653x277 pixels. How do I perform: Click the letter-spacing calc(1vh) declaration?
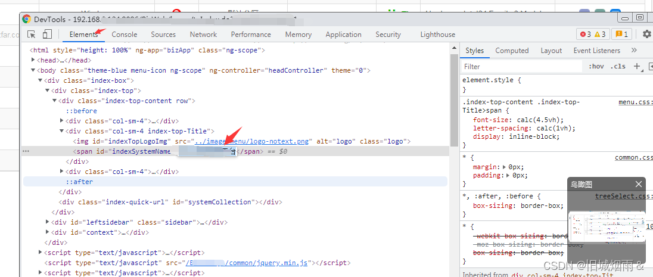coord(524,128)
